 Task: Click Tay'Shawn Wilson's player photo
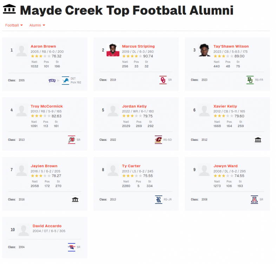coord(204,50)
